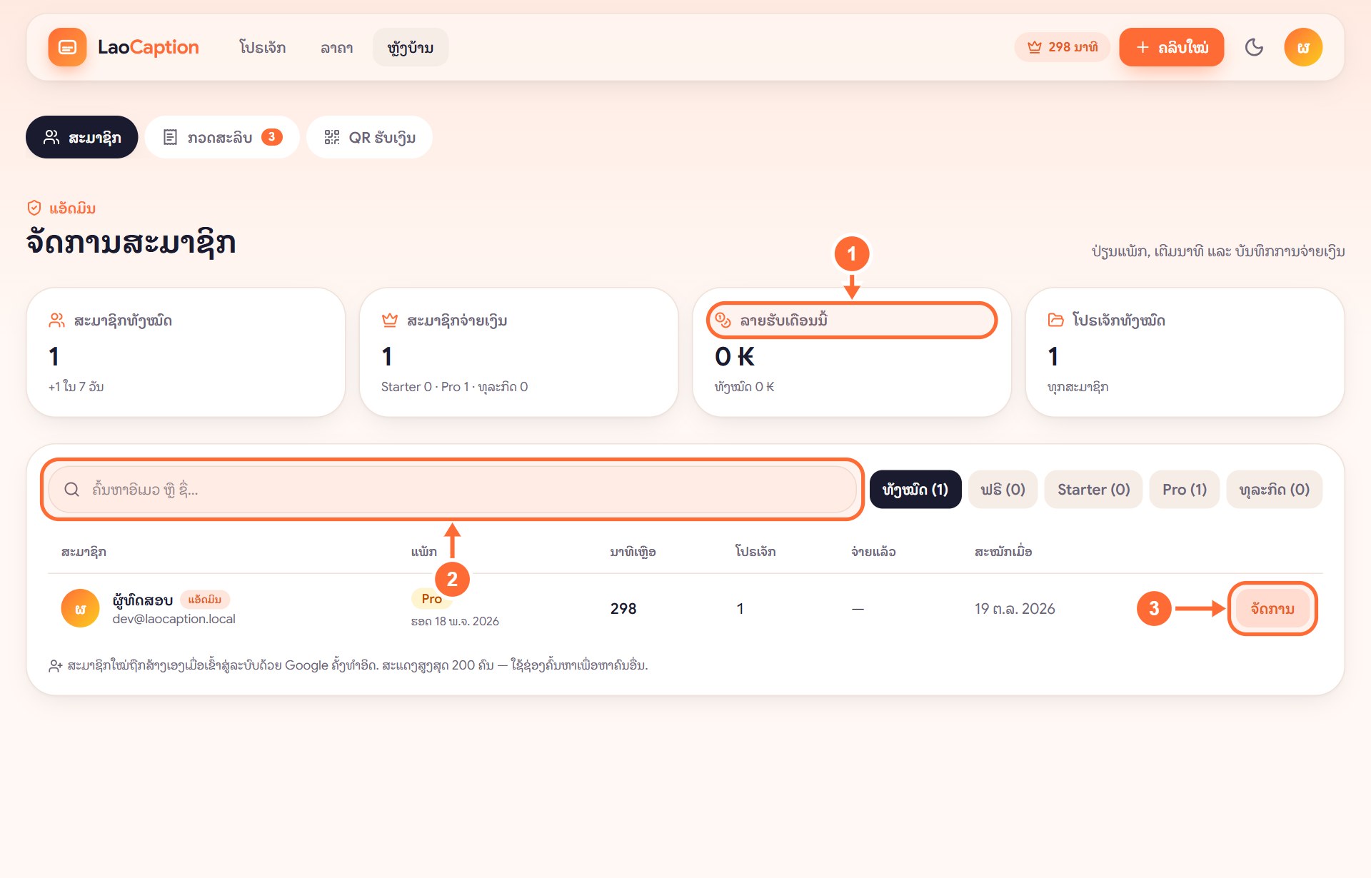Click the ແອັດມິນ badge beside ຜູ້ທົດສອບ
Viewport: 1371px width, 878px height.
click(x=204, y=600)
